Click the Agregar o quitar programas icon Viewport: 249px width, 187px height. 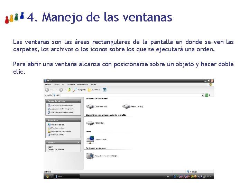pyautogui.click(x=49, y=109)
